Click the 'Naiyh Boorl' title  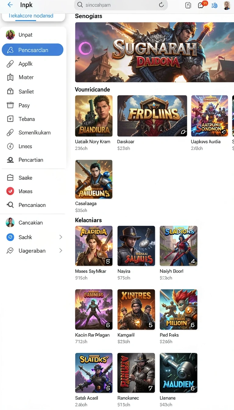pyautogui.click(x=172, y=271)
